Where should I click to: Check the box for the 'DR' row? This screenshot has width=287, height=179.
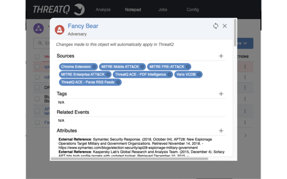(x=37, y=88)
